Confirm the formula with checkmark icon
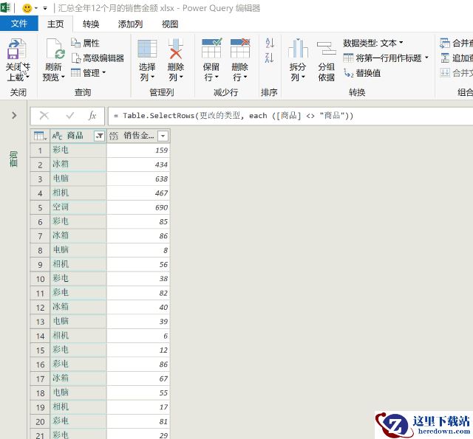473x439 pixels. coord(70,116)
